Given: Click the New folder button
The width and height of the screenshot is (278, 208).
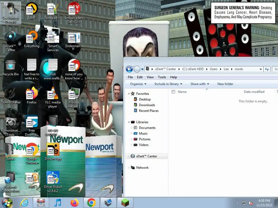Looking at the screenshot, I should (225, 84).
